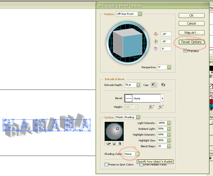The width and height of the screenshot is (213, 176).
Task: Open the Position preset dropdown
Action: coord(140,14)
